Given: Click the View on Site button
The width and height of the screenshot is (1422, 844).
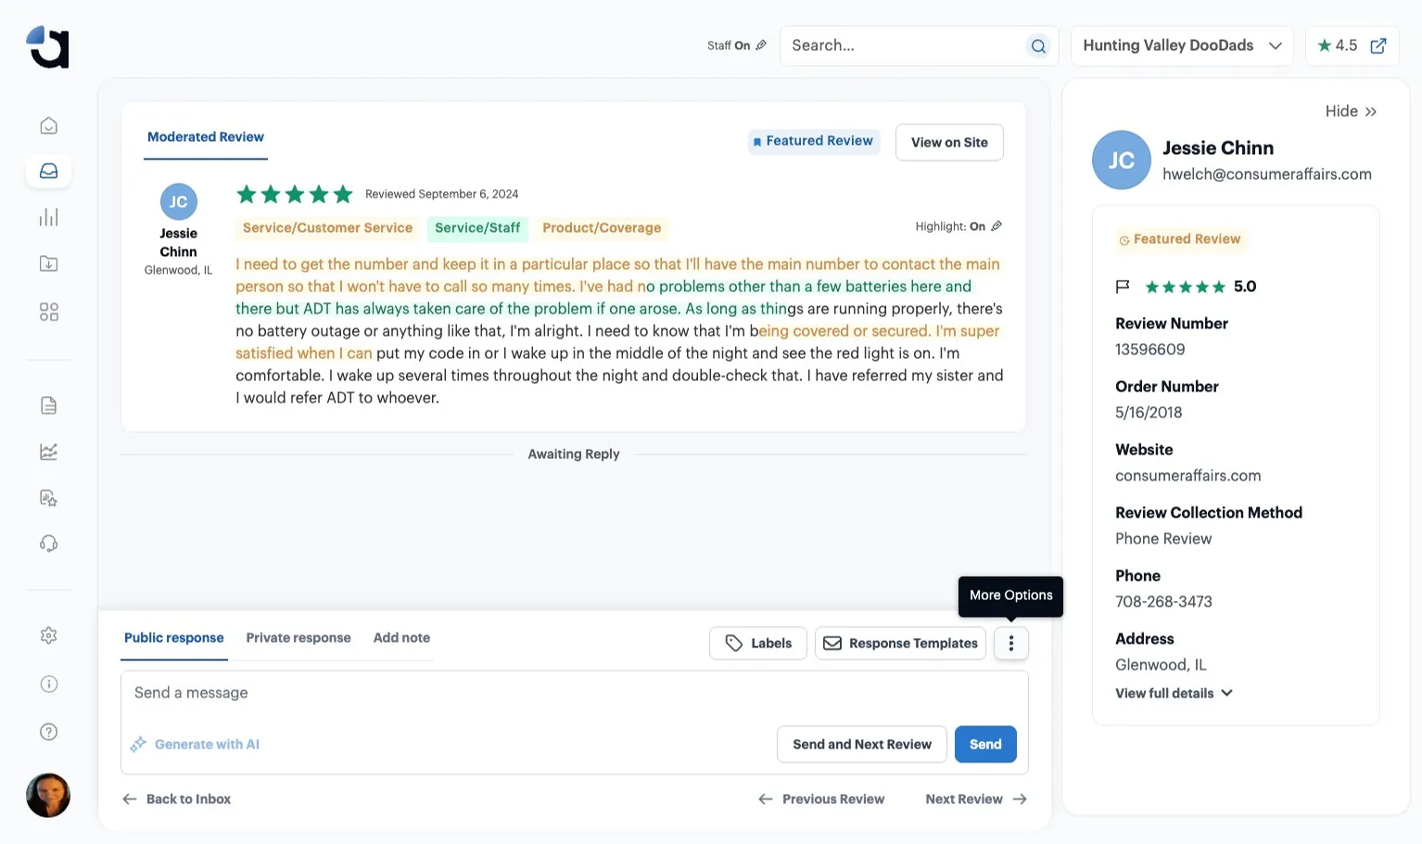Looking at the screenshot, I should [949, 142].
